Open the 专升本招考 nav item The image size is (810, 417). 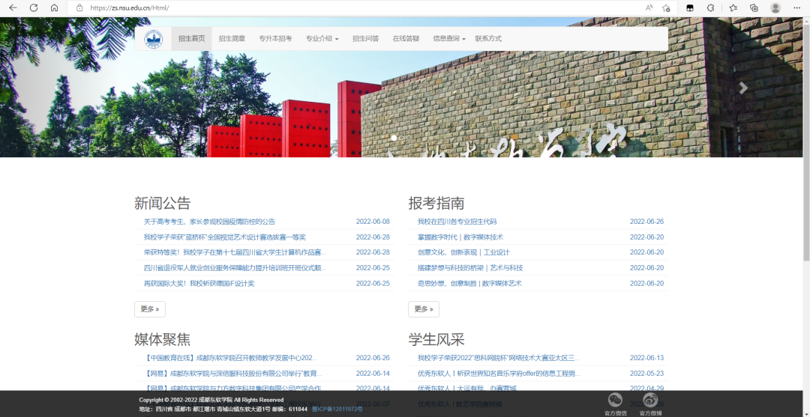(x=275, y=39)
